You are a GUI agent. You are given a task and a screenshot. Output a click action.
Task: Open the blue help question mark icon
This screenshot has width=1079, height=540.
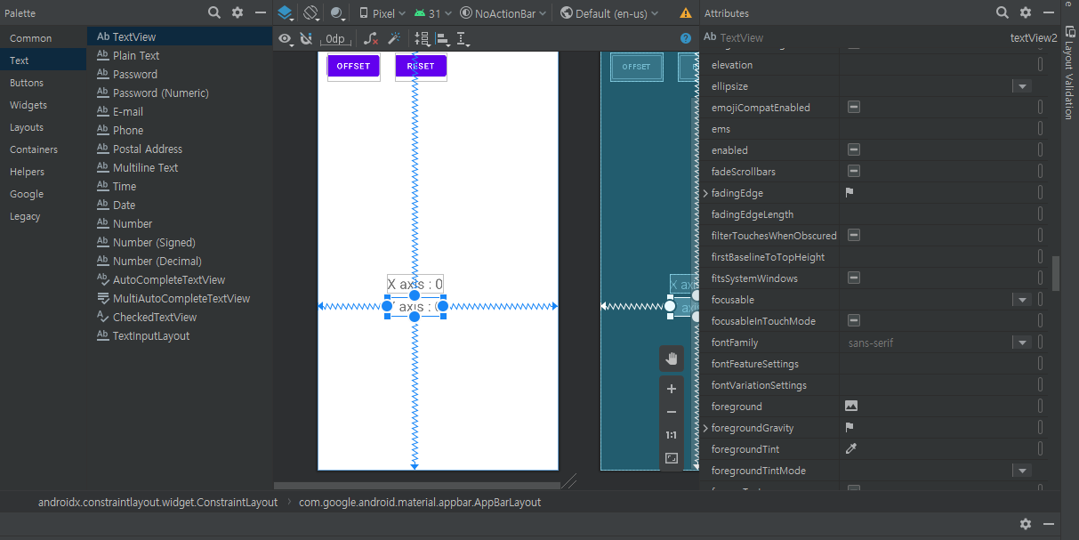click(x=686, y=38)
